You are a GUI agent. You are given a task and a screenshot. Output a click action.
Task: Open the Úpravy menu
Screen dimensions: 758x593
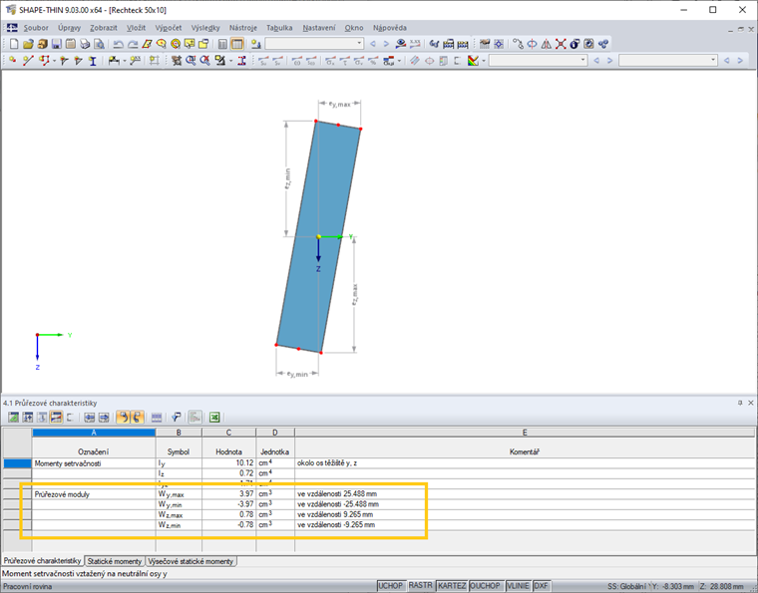[x=69, y=28]
